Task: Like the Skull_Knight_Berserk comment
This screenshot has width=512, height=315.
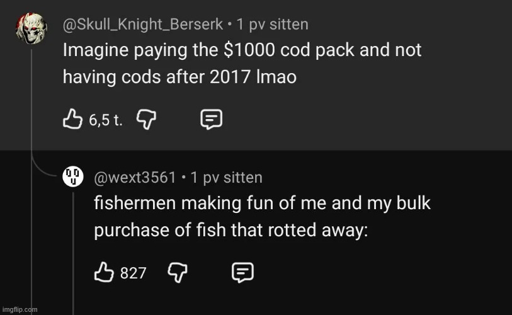Action: 72,119
